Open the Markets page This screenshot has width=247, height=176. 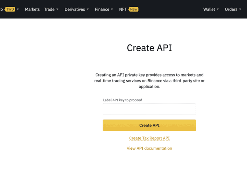coord(32,9)
